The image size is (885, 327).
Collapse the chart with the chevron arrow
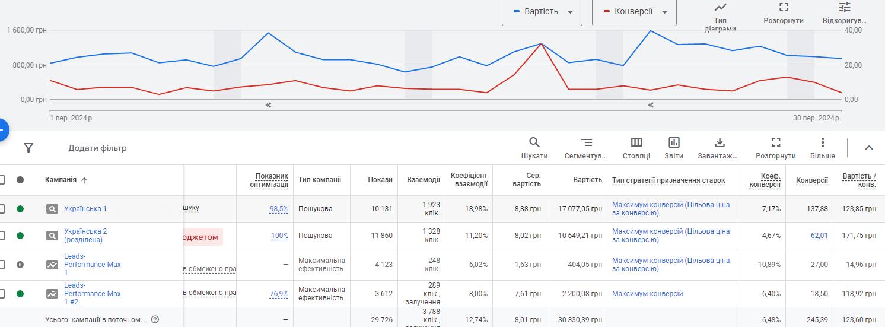(868, 148)
